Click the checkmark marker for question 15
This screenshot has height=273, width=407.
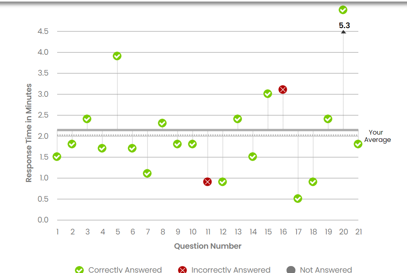point(268,94)
